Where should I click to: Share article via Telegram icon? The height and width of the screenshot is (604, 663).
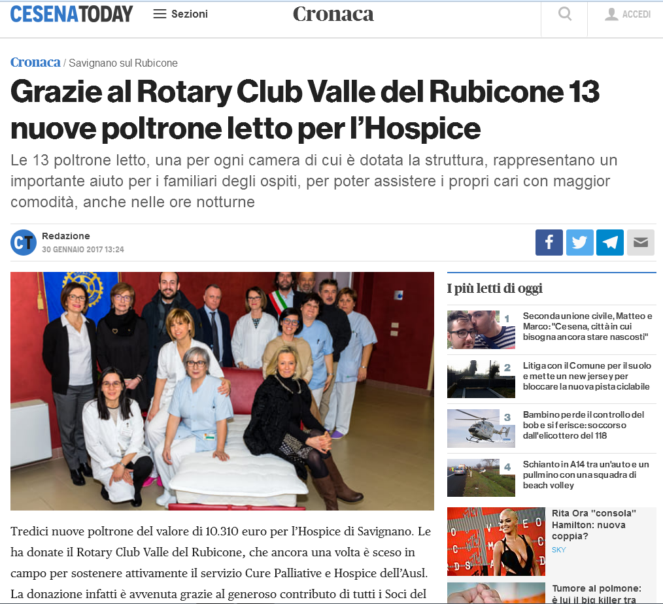point(610,243)
